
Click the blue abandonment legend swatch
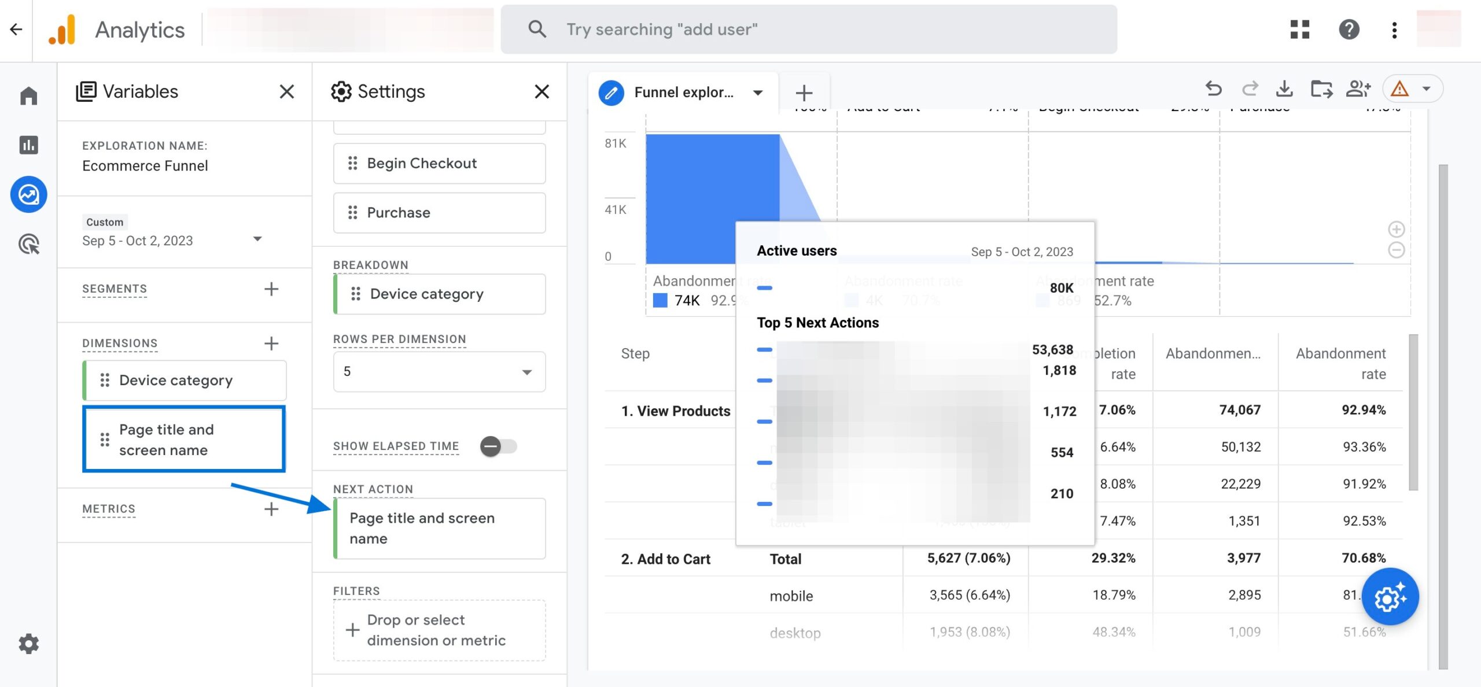660,301
